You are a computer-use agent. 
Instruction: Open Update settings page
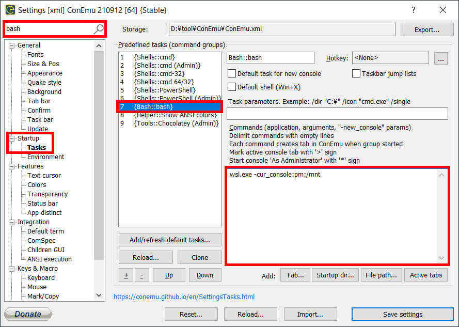(x=38, y=129)
